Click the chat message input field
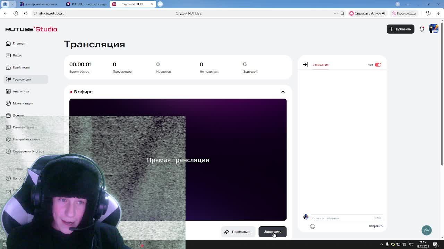The image size is (444, 249). [x=342, y=218]
